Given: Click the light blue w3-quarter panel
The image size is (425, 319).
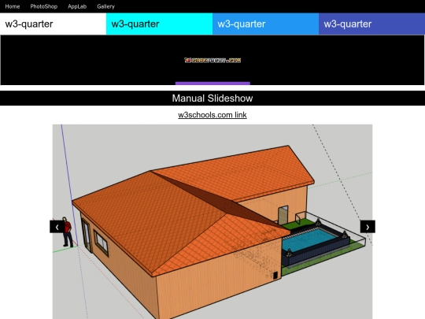Looking at the screenshot, I should click(x=266, y=24).
